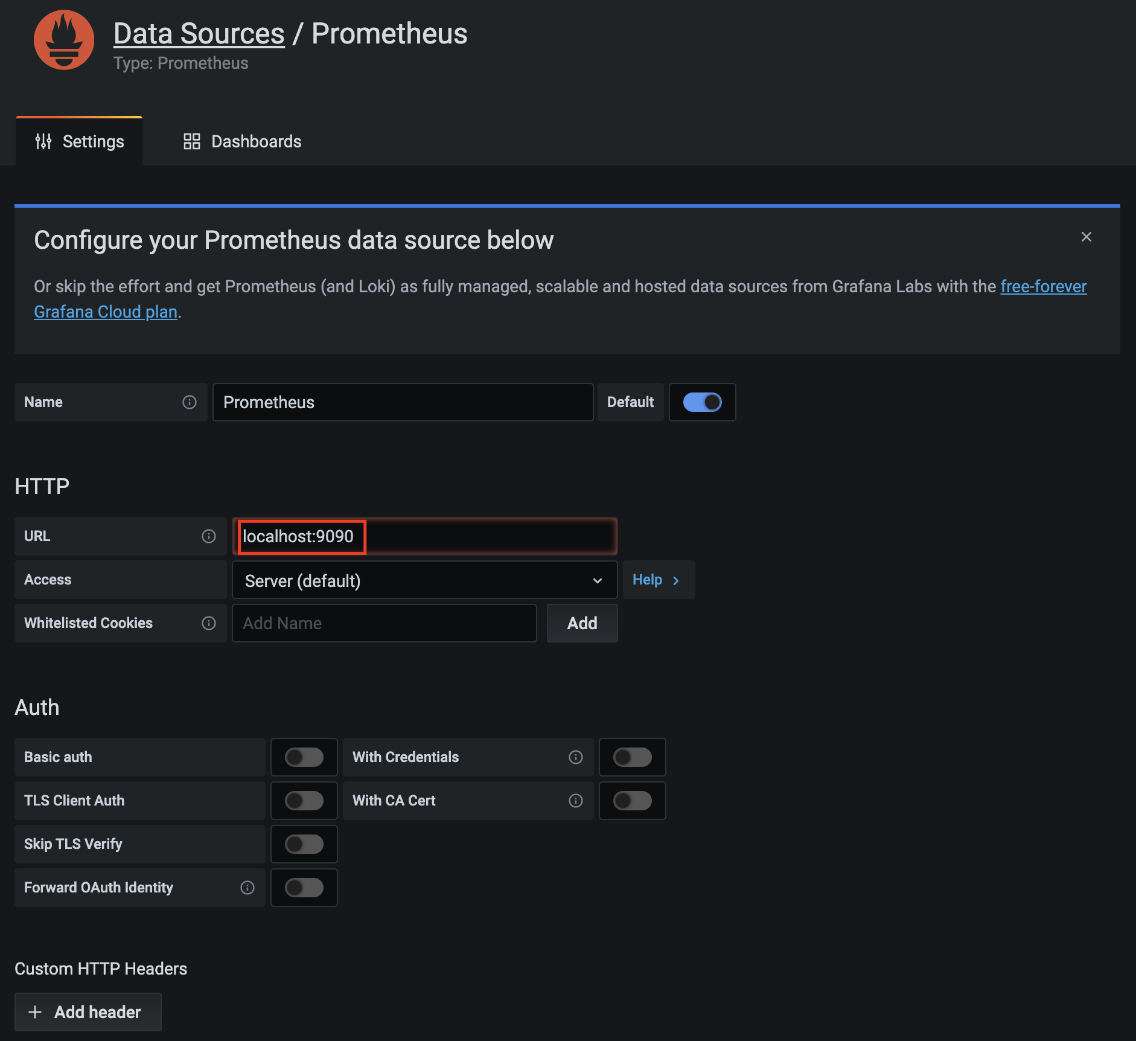The width and height of the screenshot is (1136, 1041).
Task: Click the Access field label
Action: 48,580
